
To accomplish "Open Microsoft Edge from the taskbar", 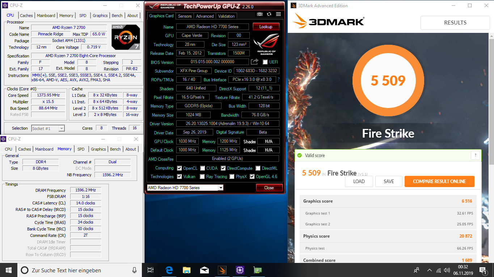I will point(169,270).
